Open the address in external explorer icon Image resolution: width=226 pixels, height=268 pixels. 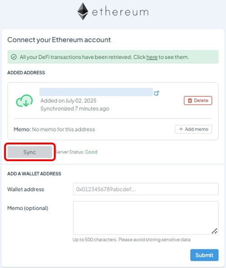coord(157,93)
